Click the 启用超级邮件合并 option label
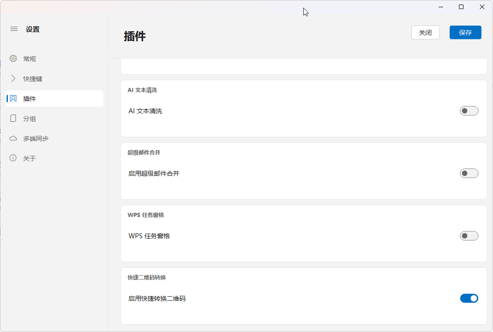This screenshot has width=493, height=332. coord(154,173)
